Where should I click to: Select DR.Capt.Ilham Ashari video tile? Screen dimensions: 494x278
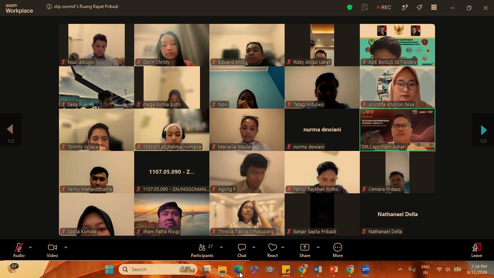click(x=397, y=130)
